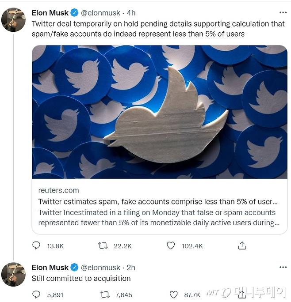The width and height of the screenshot is (291, 302).
Task: Like the second tweet with 87.7K likes
Action: click(x=173, y=294)
